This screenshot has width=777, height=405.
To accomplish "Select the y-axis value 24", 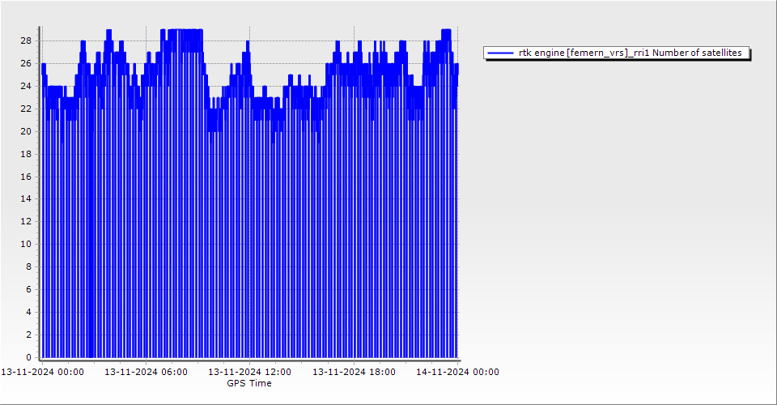I will tap(26, 86).
